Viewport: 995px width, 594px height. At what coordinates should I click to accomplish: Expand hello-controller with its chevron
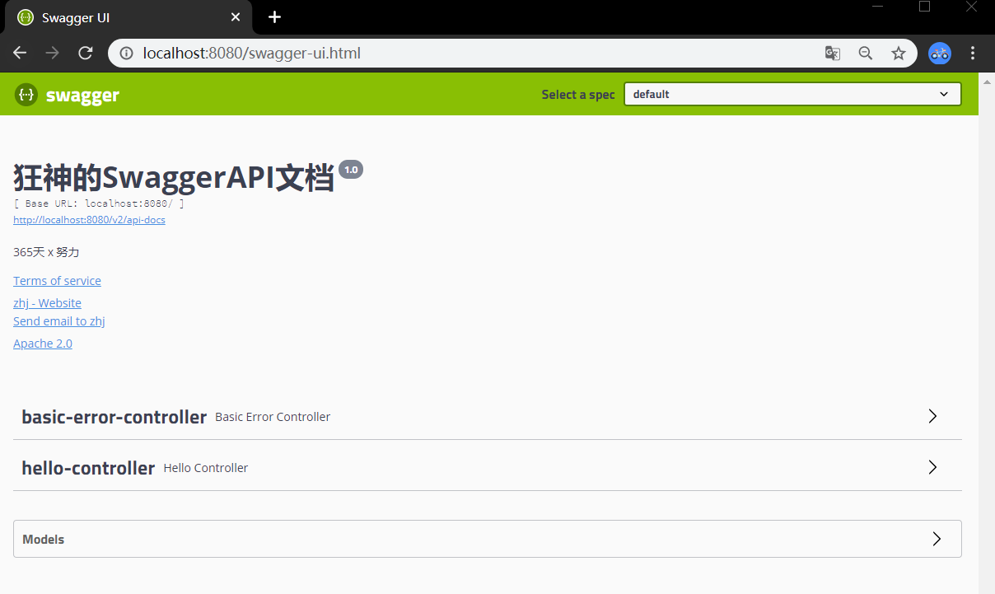(x=932, y=467)
